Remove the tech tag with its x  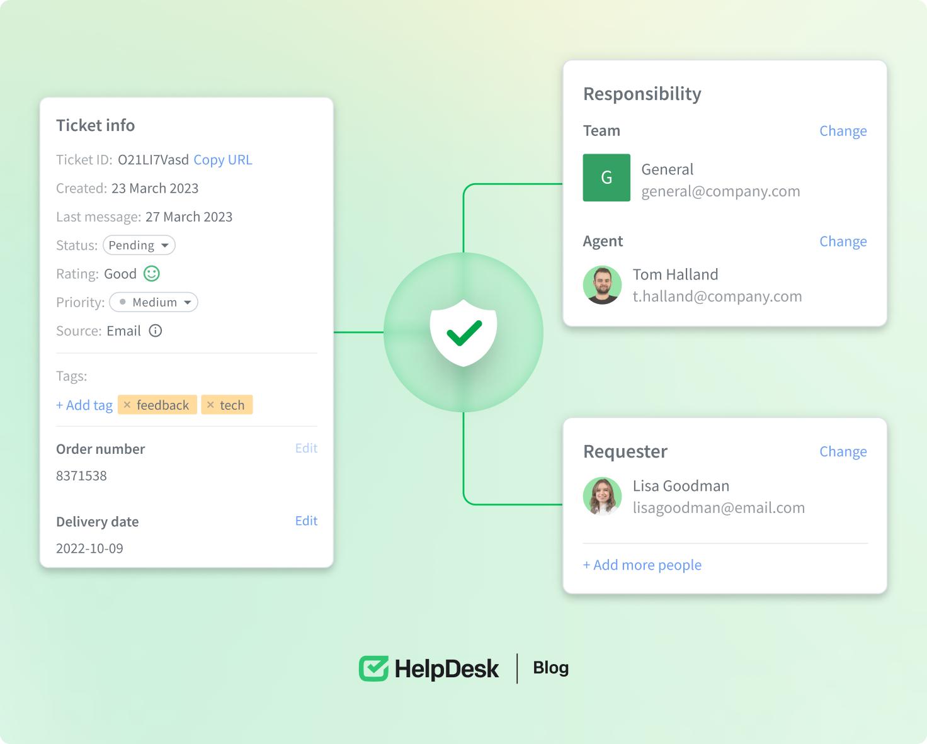click(x=210, y=405)
